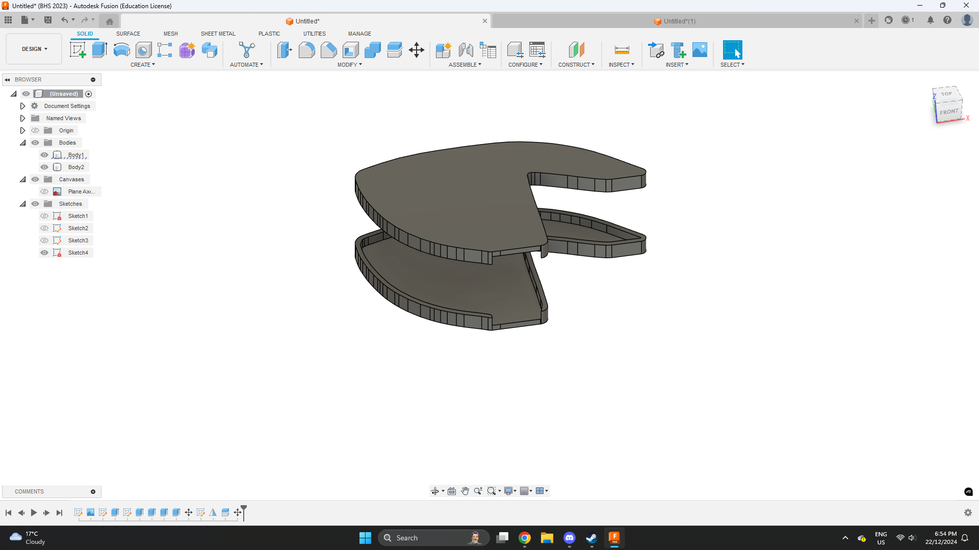Image resolution: width=979 pixels, height=550 pixels.
Task: Show Sketch3 using its eye icon
Action: [44, 240]
